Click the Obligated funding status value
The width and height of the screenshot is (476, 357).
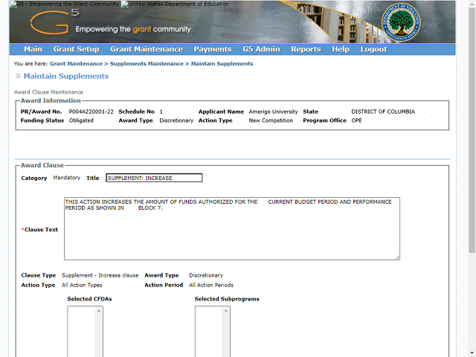click(x=81, y=120)
